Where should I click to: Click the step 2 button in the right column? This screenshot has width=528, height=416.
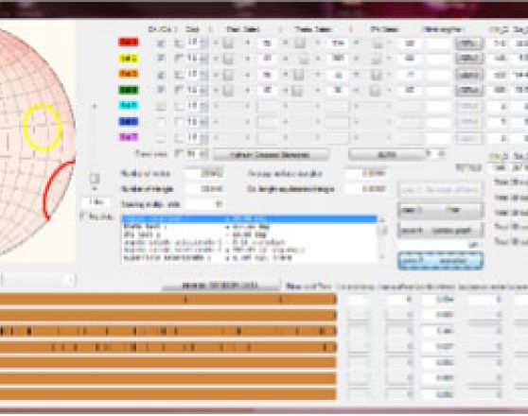(440, 210)
